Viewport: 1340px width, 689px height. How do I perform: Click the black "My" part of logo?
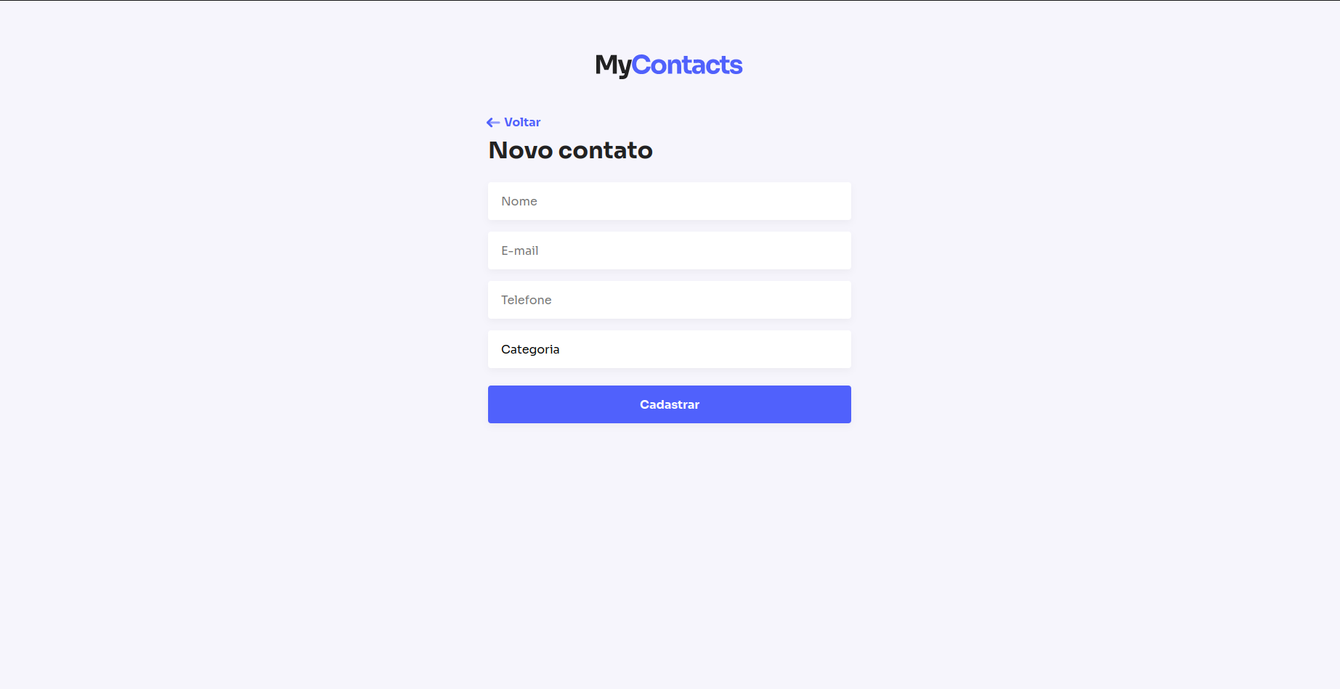click(613, 65)
